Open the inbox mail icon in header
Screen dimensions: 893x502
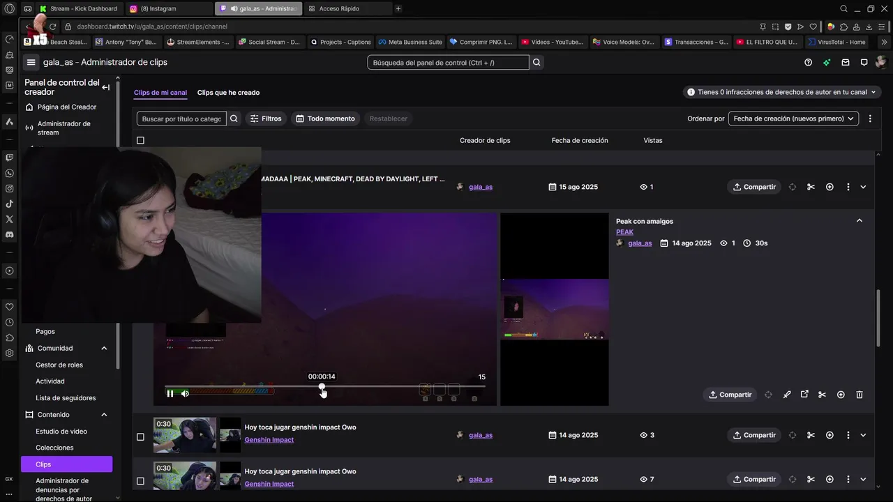(x=846, y=62)
